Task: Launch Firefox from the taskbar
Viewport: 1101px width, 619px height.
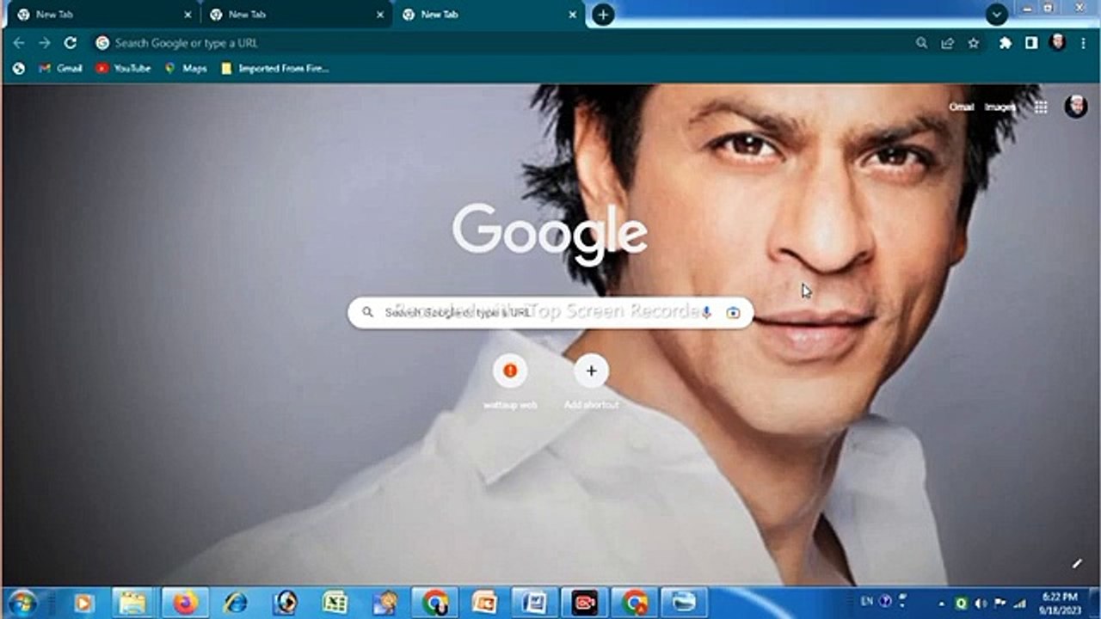Action: coord(184,603)
